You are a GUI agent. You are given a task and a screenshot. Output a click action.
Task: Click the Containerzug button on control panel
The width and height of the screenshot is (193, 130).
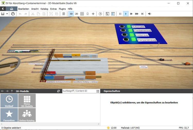click(123, 30)
